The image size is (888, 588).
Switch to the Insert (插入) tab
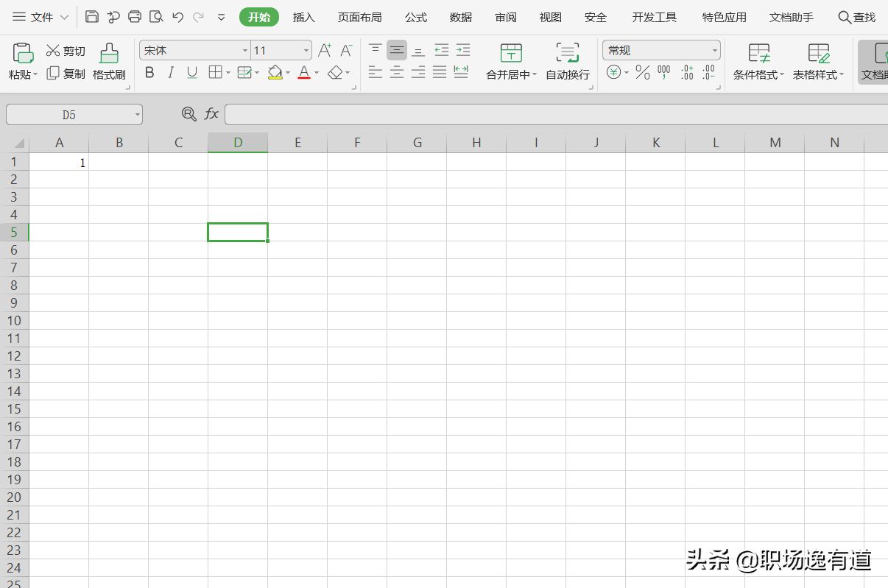304,17
